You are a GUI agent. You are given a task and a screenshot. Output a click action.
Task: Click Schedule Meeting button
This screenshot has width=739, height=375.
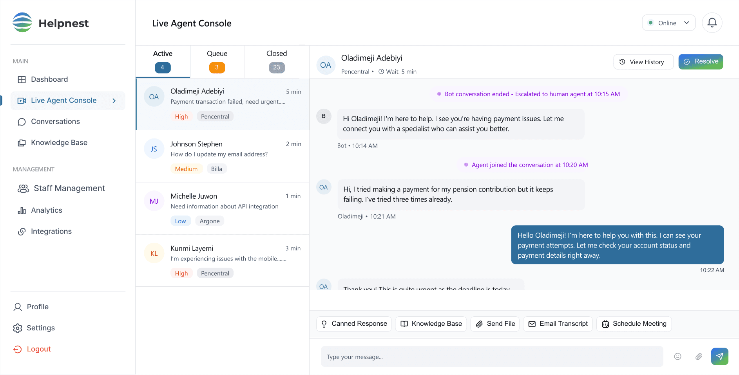coord(634,324)
